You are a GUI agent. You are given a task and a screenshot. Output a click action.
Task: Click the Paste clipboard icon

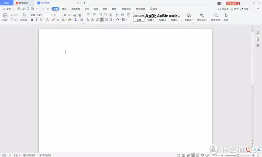(5, 16)
